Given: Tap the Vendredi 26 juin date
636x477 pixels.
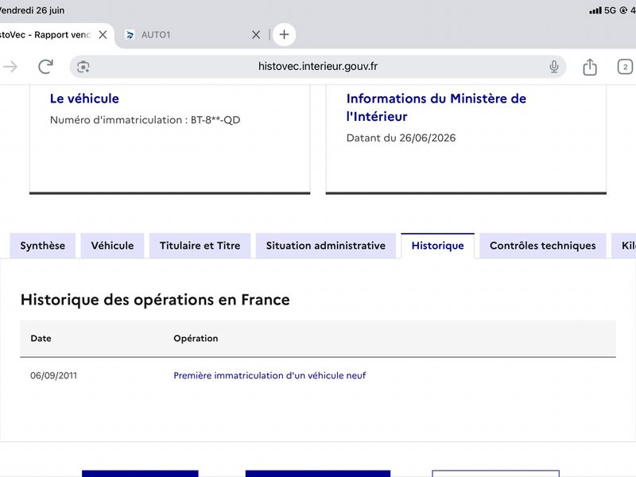Looking at the screenshot, I should pyautogui.click(x=33, y=10).
